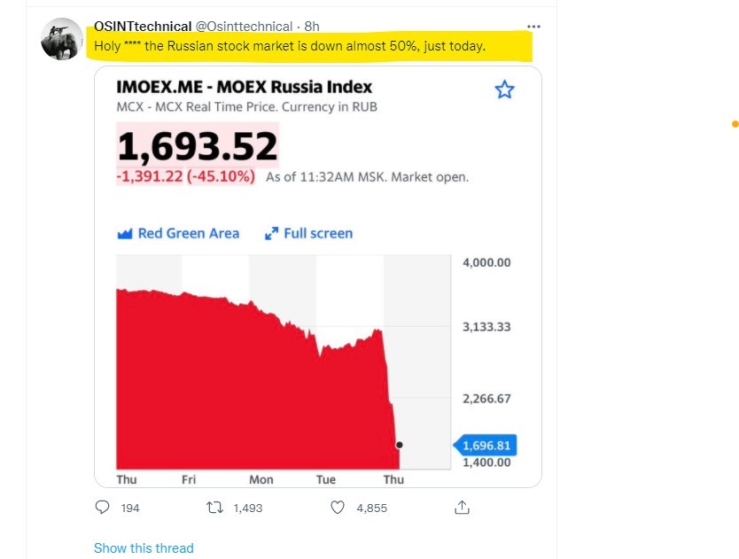Click the highlighted tweet text

(290, 46)
